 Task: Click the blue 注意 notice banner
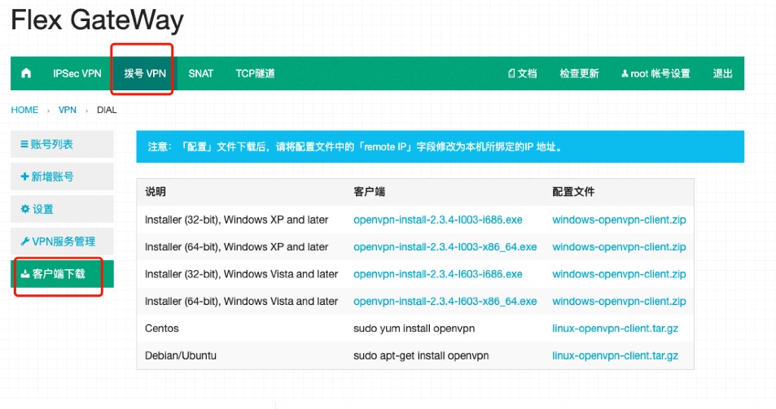pos(440,146)
